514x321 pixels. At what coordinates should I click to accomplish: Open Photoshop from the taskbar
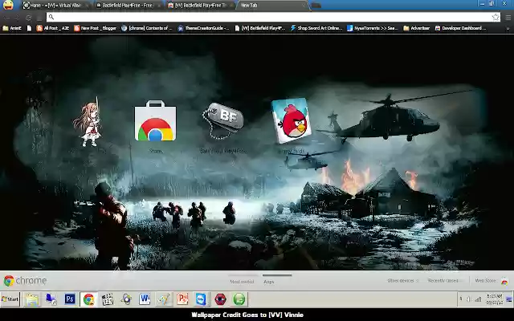click(70, 299)
